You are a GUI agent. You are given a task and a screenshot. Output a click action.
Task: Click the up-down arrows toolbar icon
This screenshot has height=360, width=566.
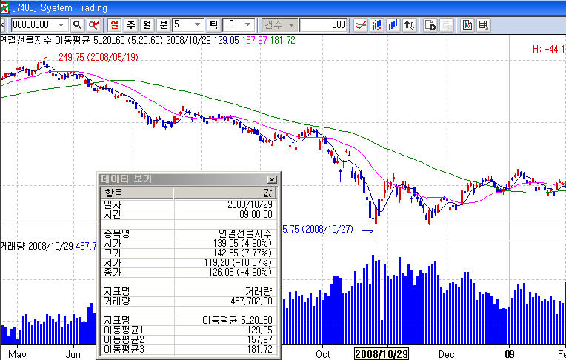(x=409, y=24)
